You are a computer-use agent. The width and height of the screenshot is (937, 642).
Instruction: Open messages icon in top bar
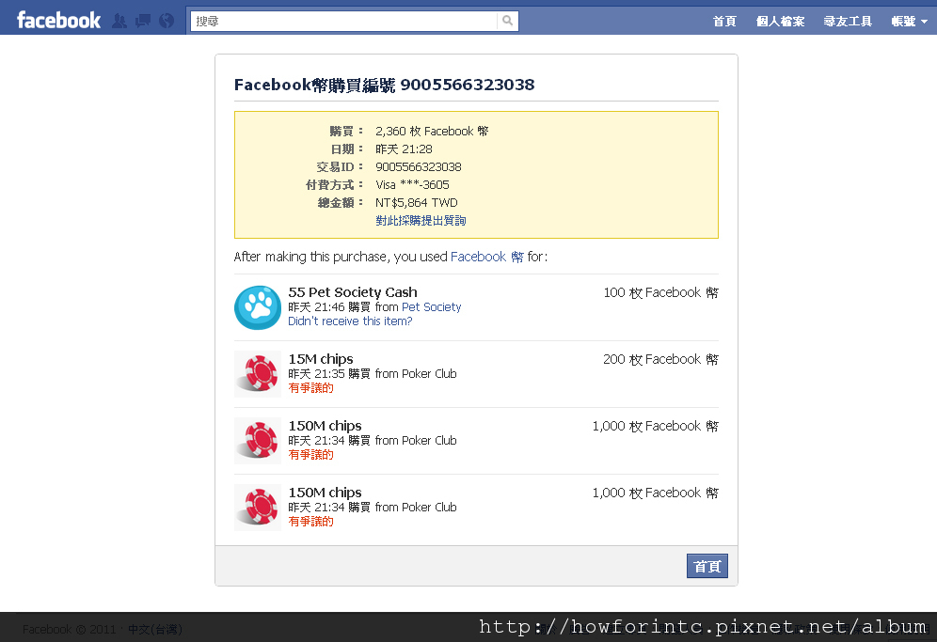143,21
